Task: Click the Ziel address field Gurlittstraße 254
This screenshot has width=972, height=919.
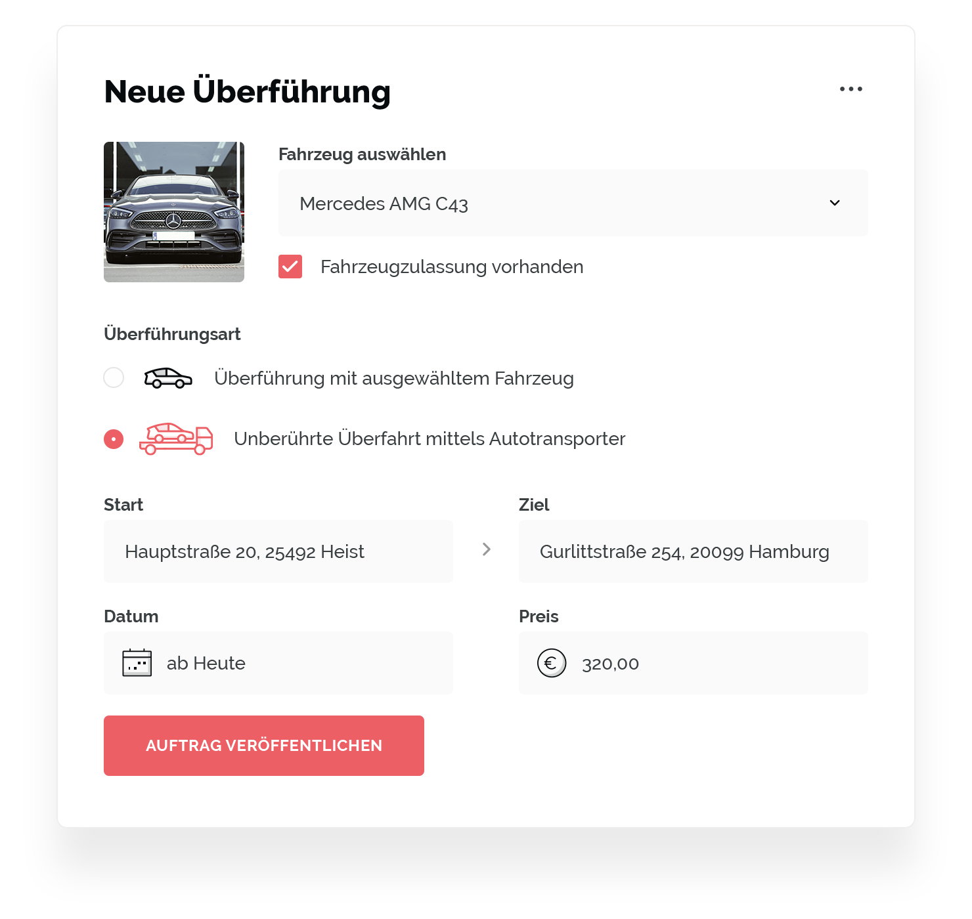Action: pyautogui.click(x=694, y=551)
